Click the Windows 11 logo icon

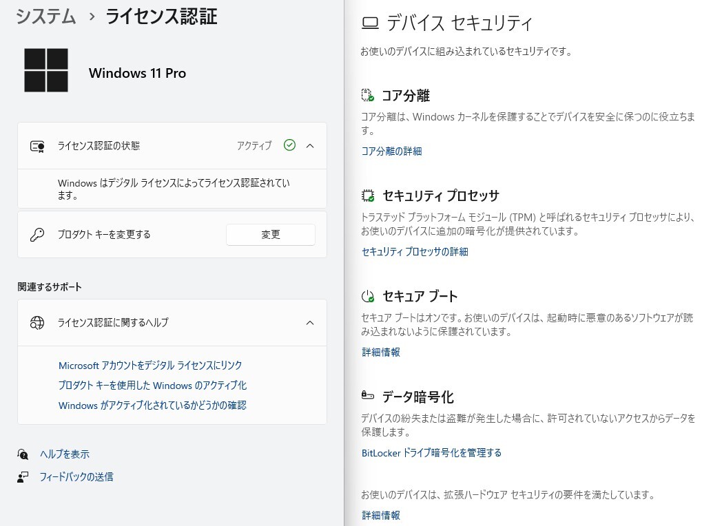tap(46, 70)
